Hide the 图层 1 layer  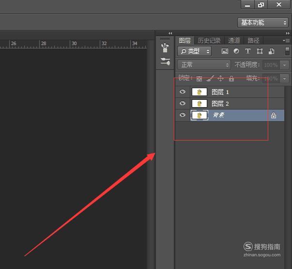coord(183,92)
